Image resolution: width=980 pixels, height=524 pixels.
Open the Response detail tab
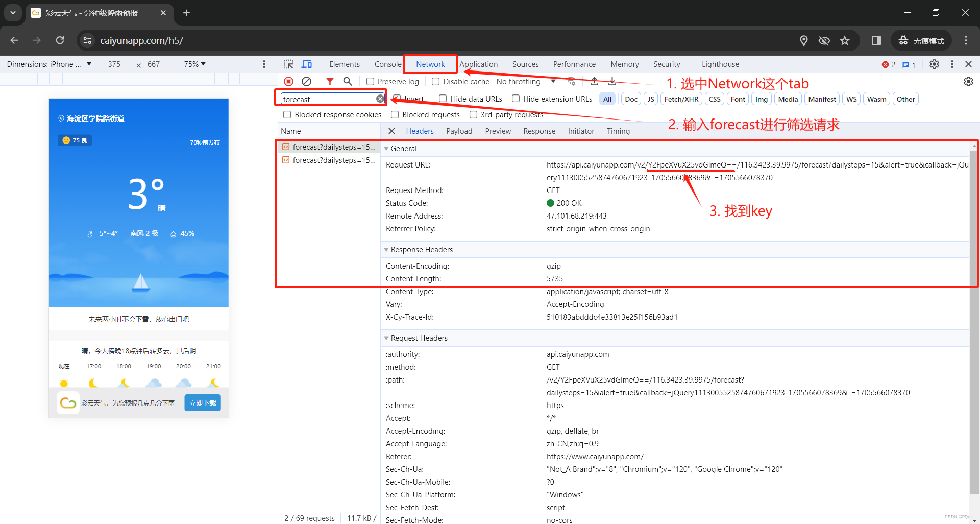[x=540, y=131]
